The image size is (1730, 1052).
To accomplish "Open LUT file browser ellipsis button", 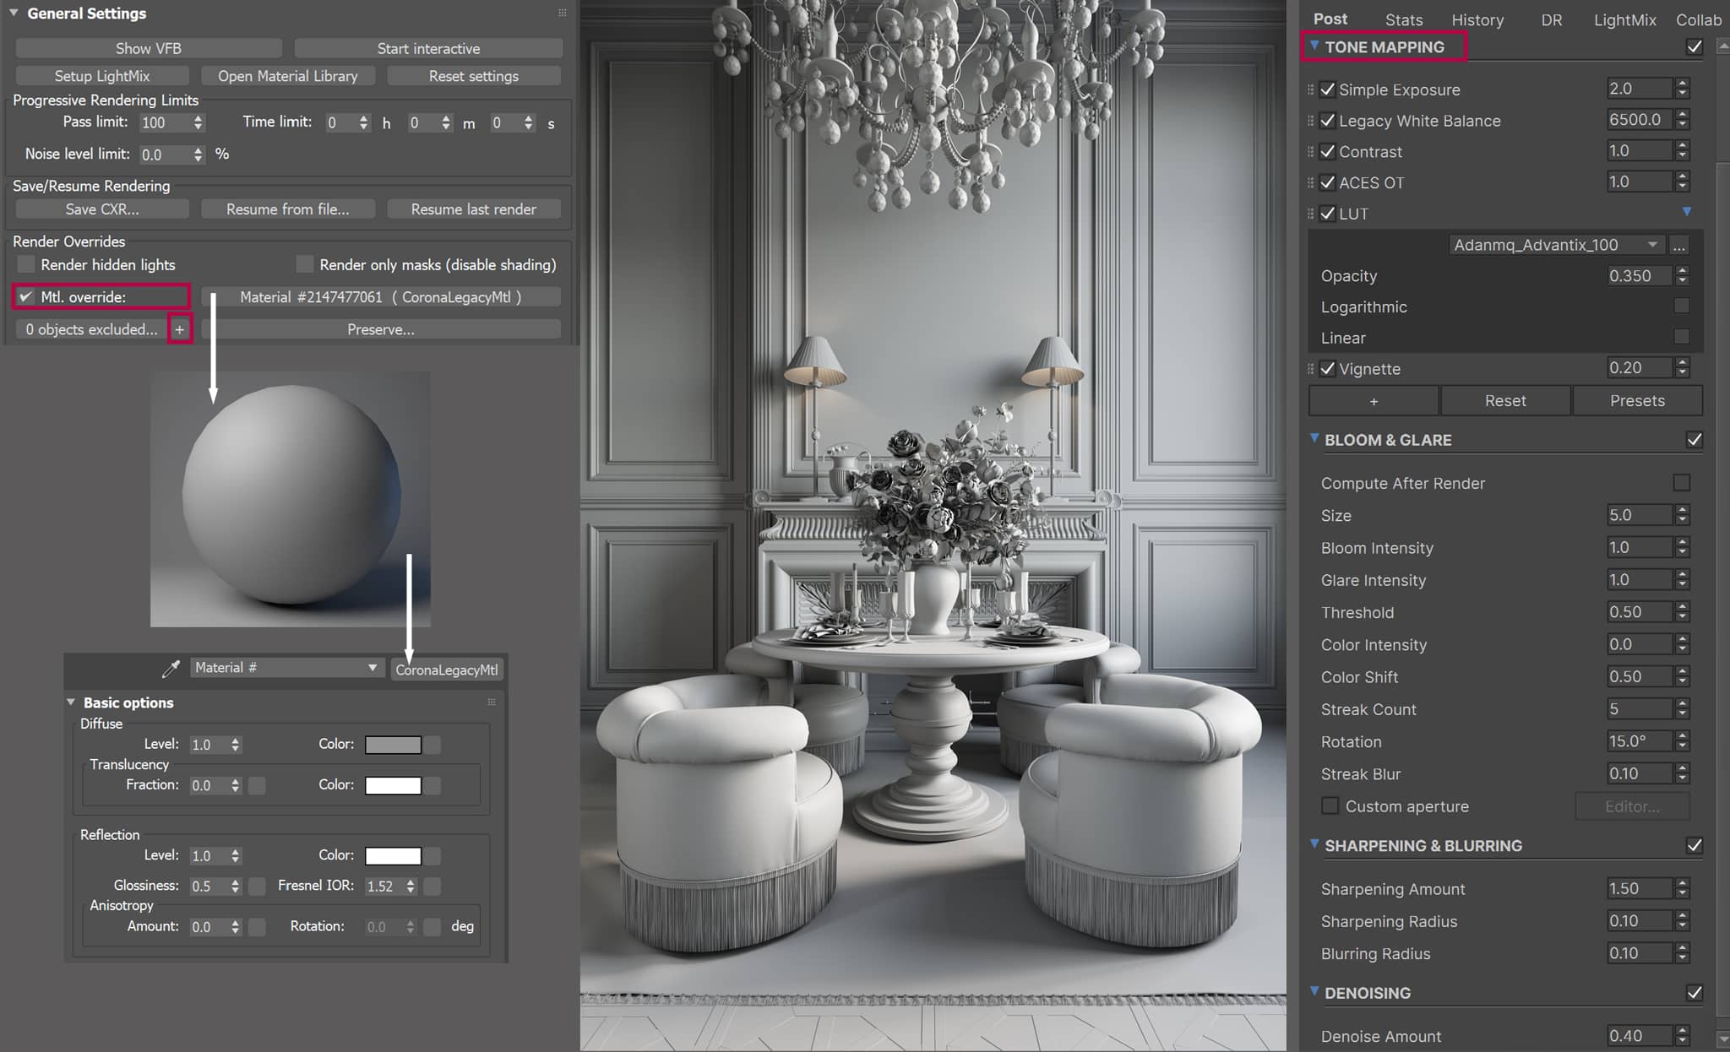I will coord(1678,245).
